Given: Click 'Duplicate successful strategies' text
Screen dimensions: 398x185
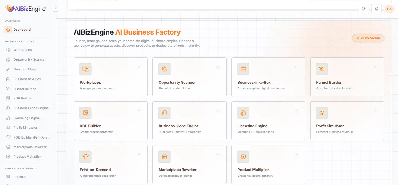Looking at the screenshot, I should pyautogui.click(x=180, y=132).
